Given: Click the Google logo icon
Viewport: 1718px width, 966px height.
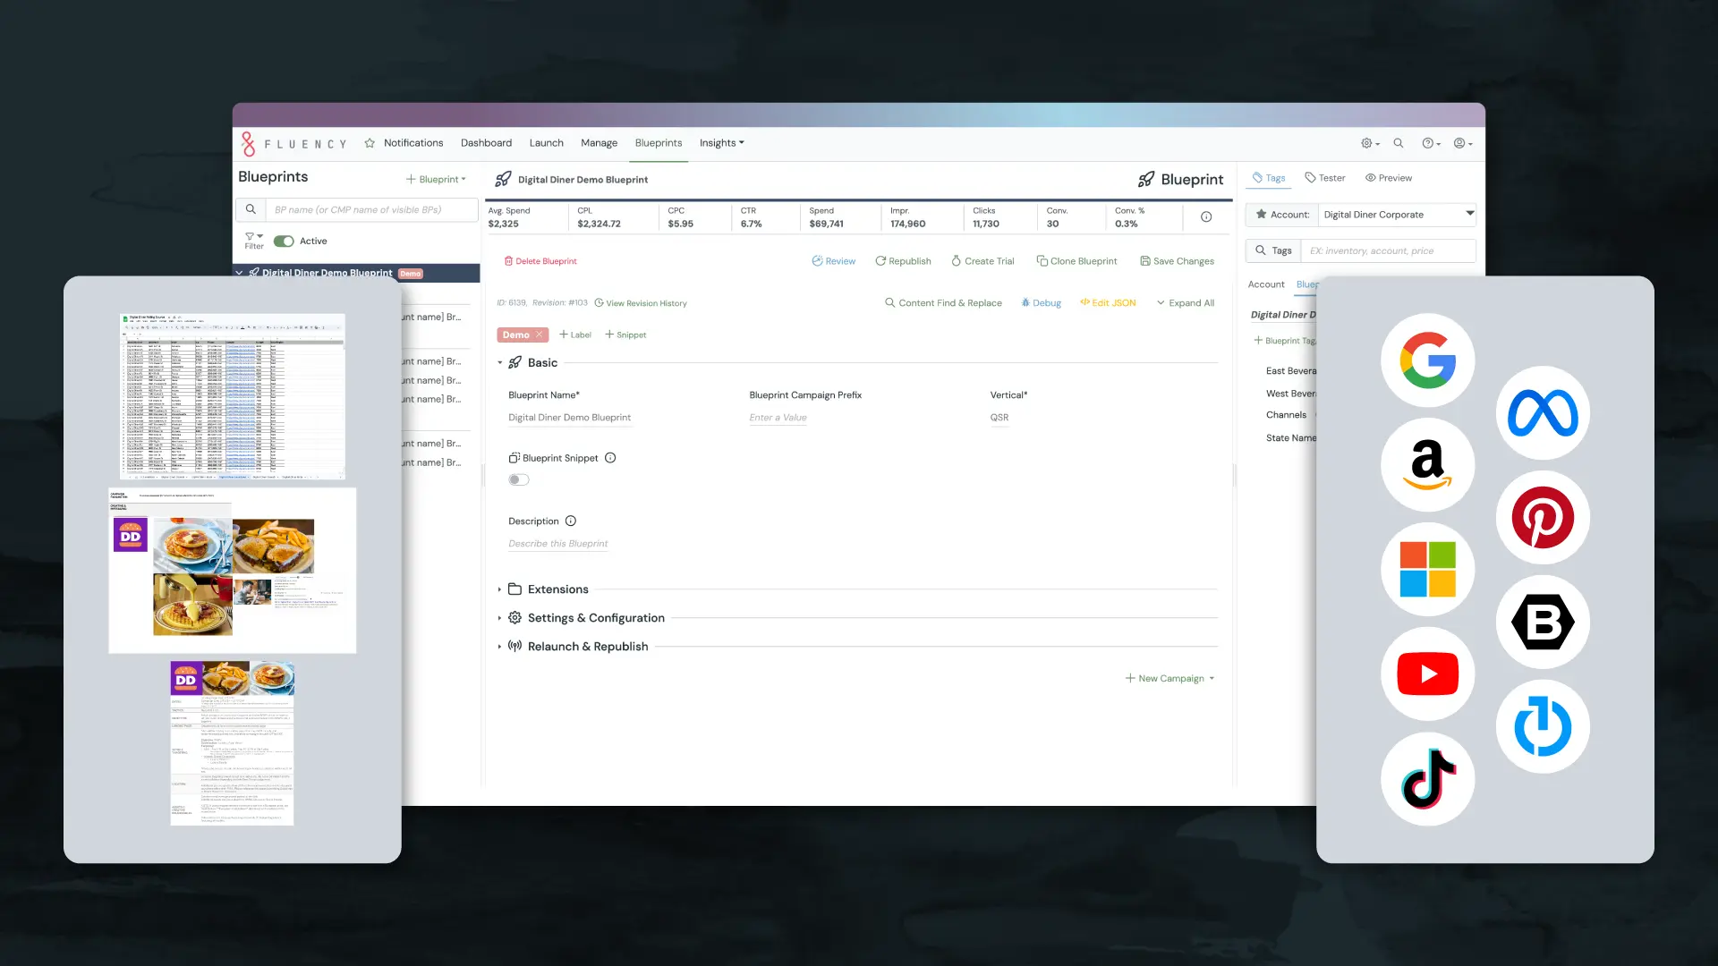Looking at the screenshot, I should (1427, 360).
